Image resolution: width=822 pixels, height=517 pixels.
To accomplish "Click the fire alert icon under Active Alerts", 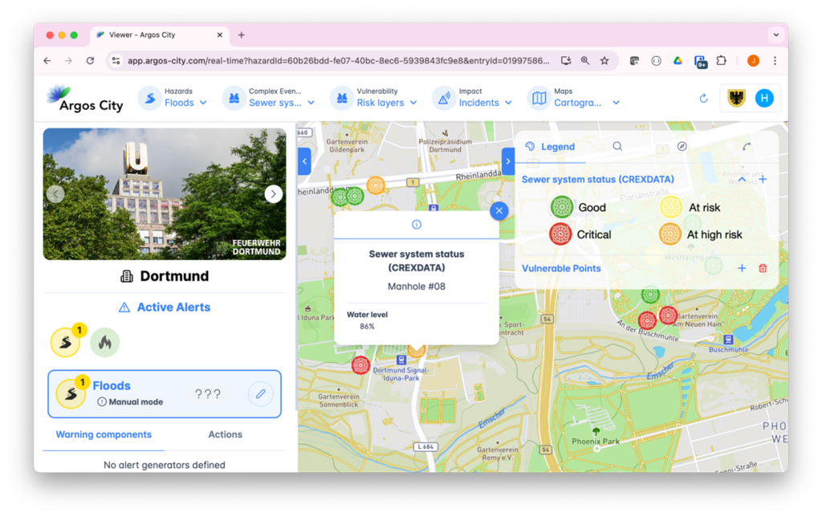I will [104, 343].
